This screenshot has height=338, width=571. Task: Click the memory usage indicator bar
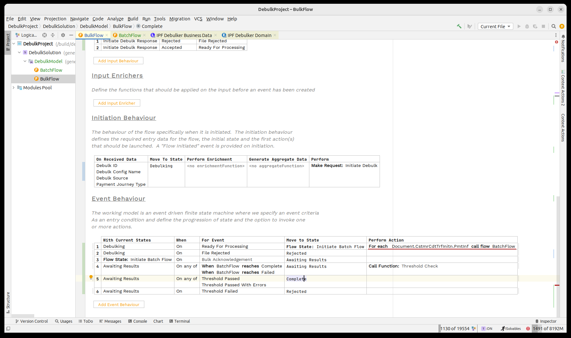[548, 329]
